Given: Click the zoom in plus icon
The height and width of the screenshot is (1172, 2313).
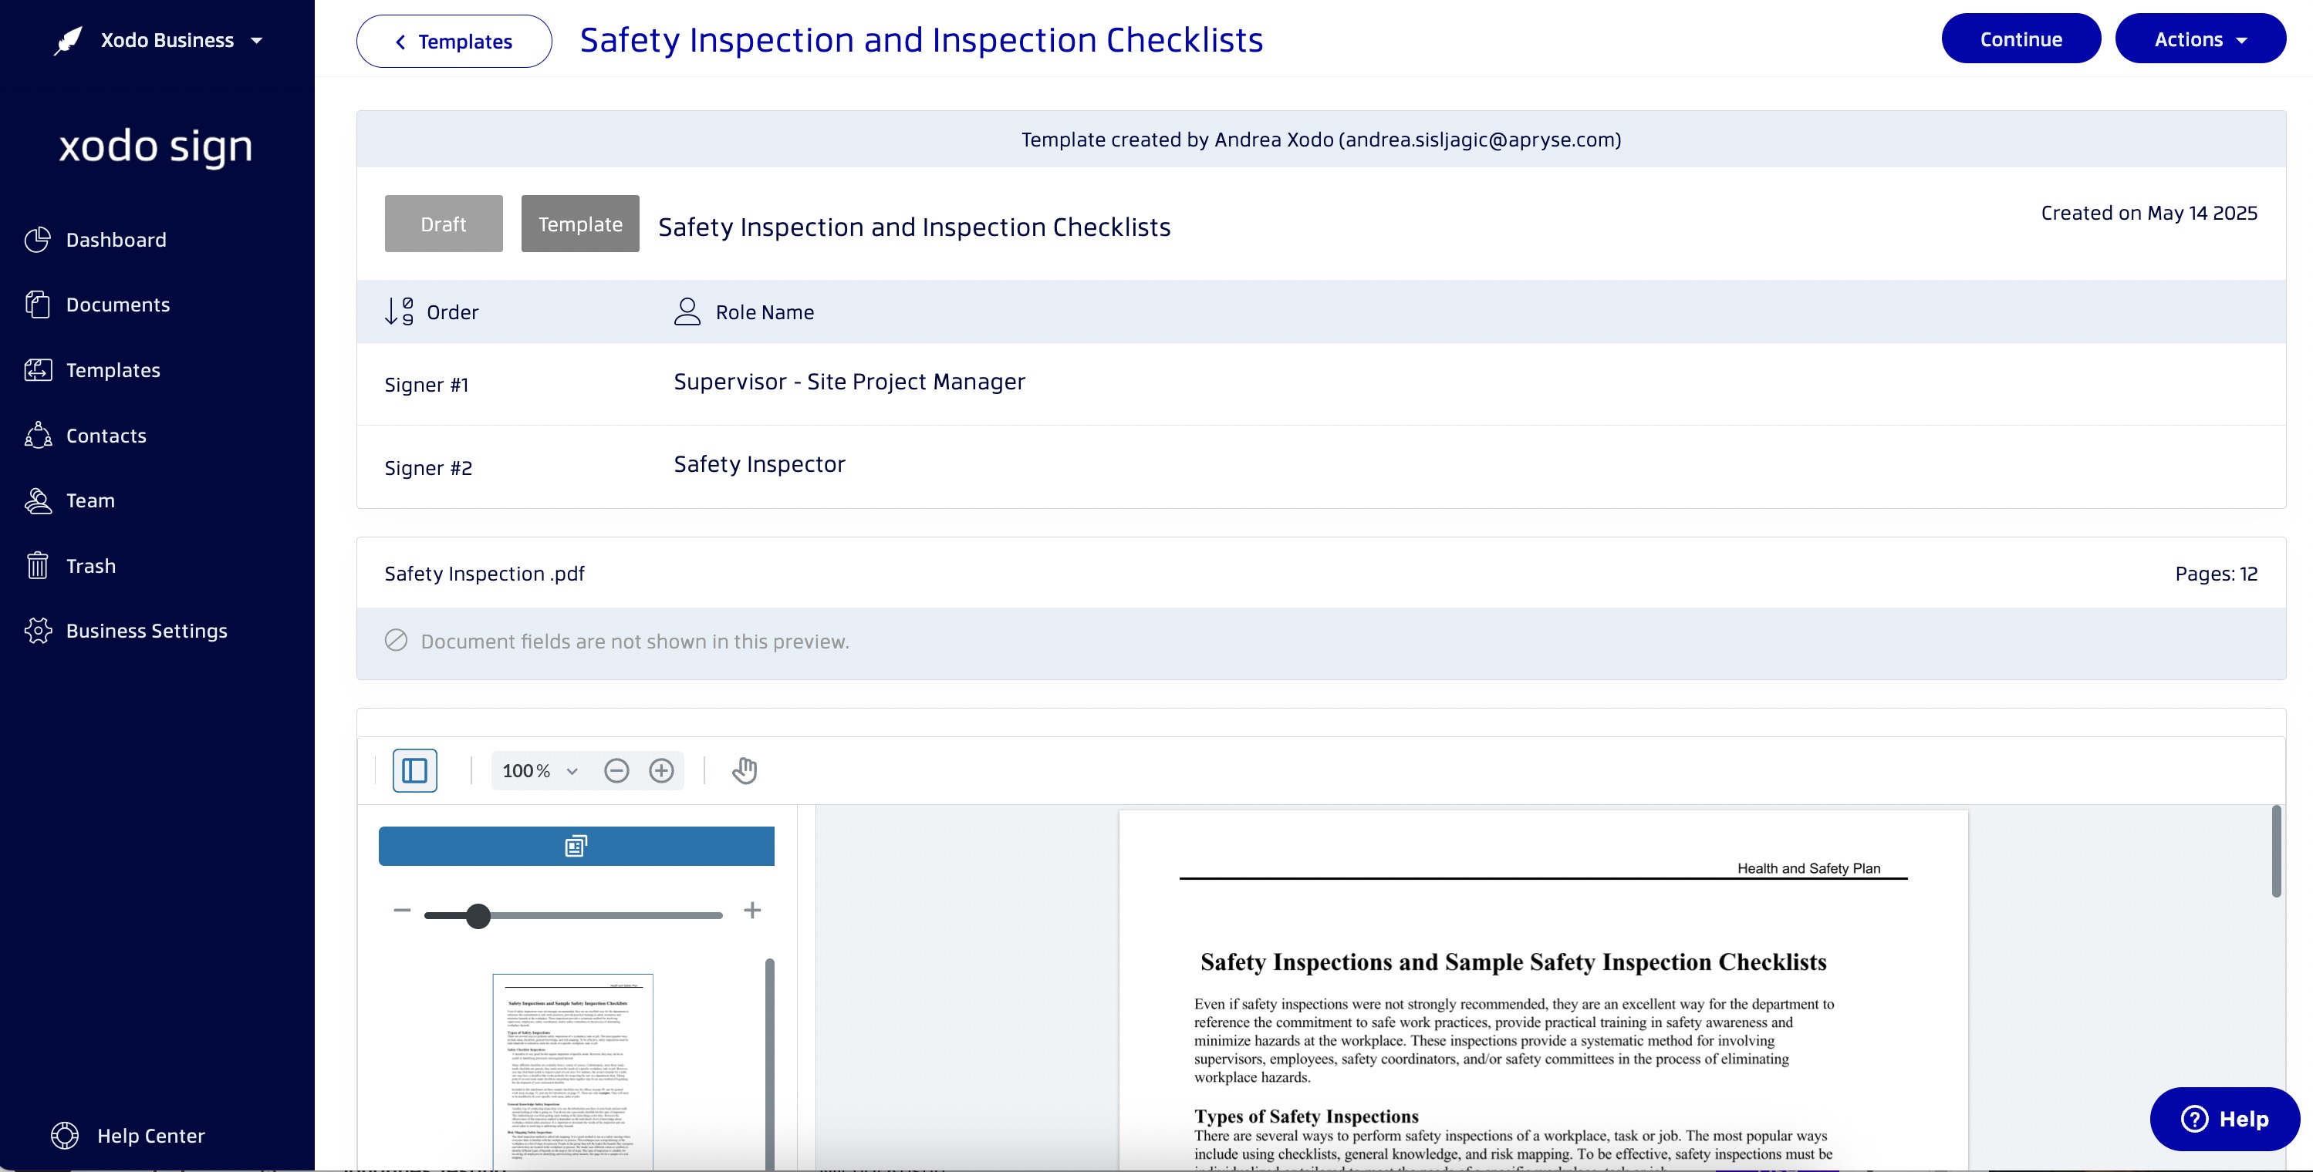Looking at the screenshot, I should pyautogui.click(x=662, y=771).
